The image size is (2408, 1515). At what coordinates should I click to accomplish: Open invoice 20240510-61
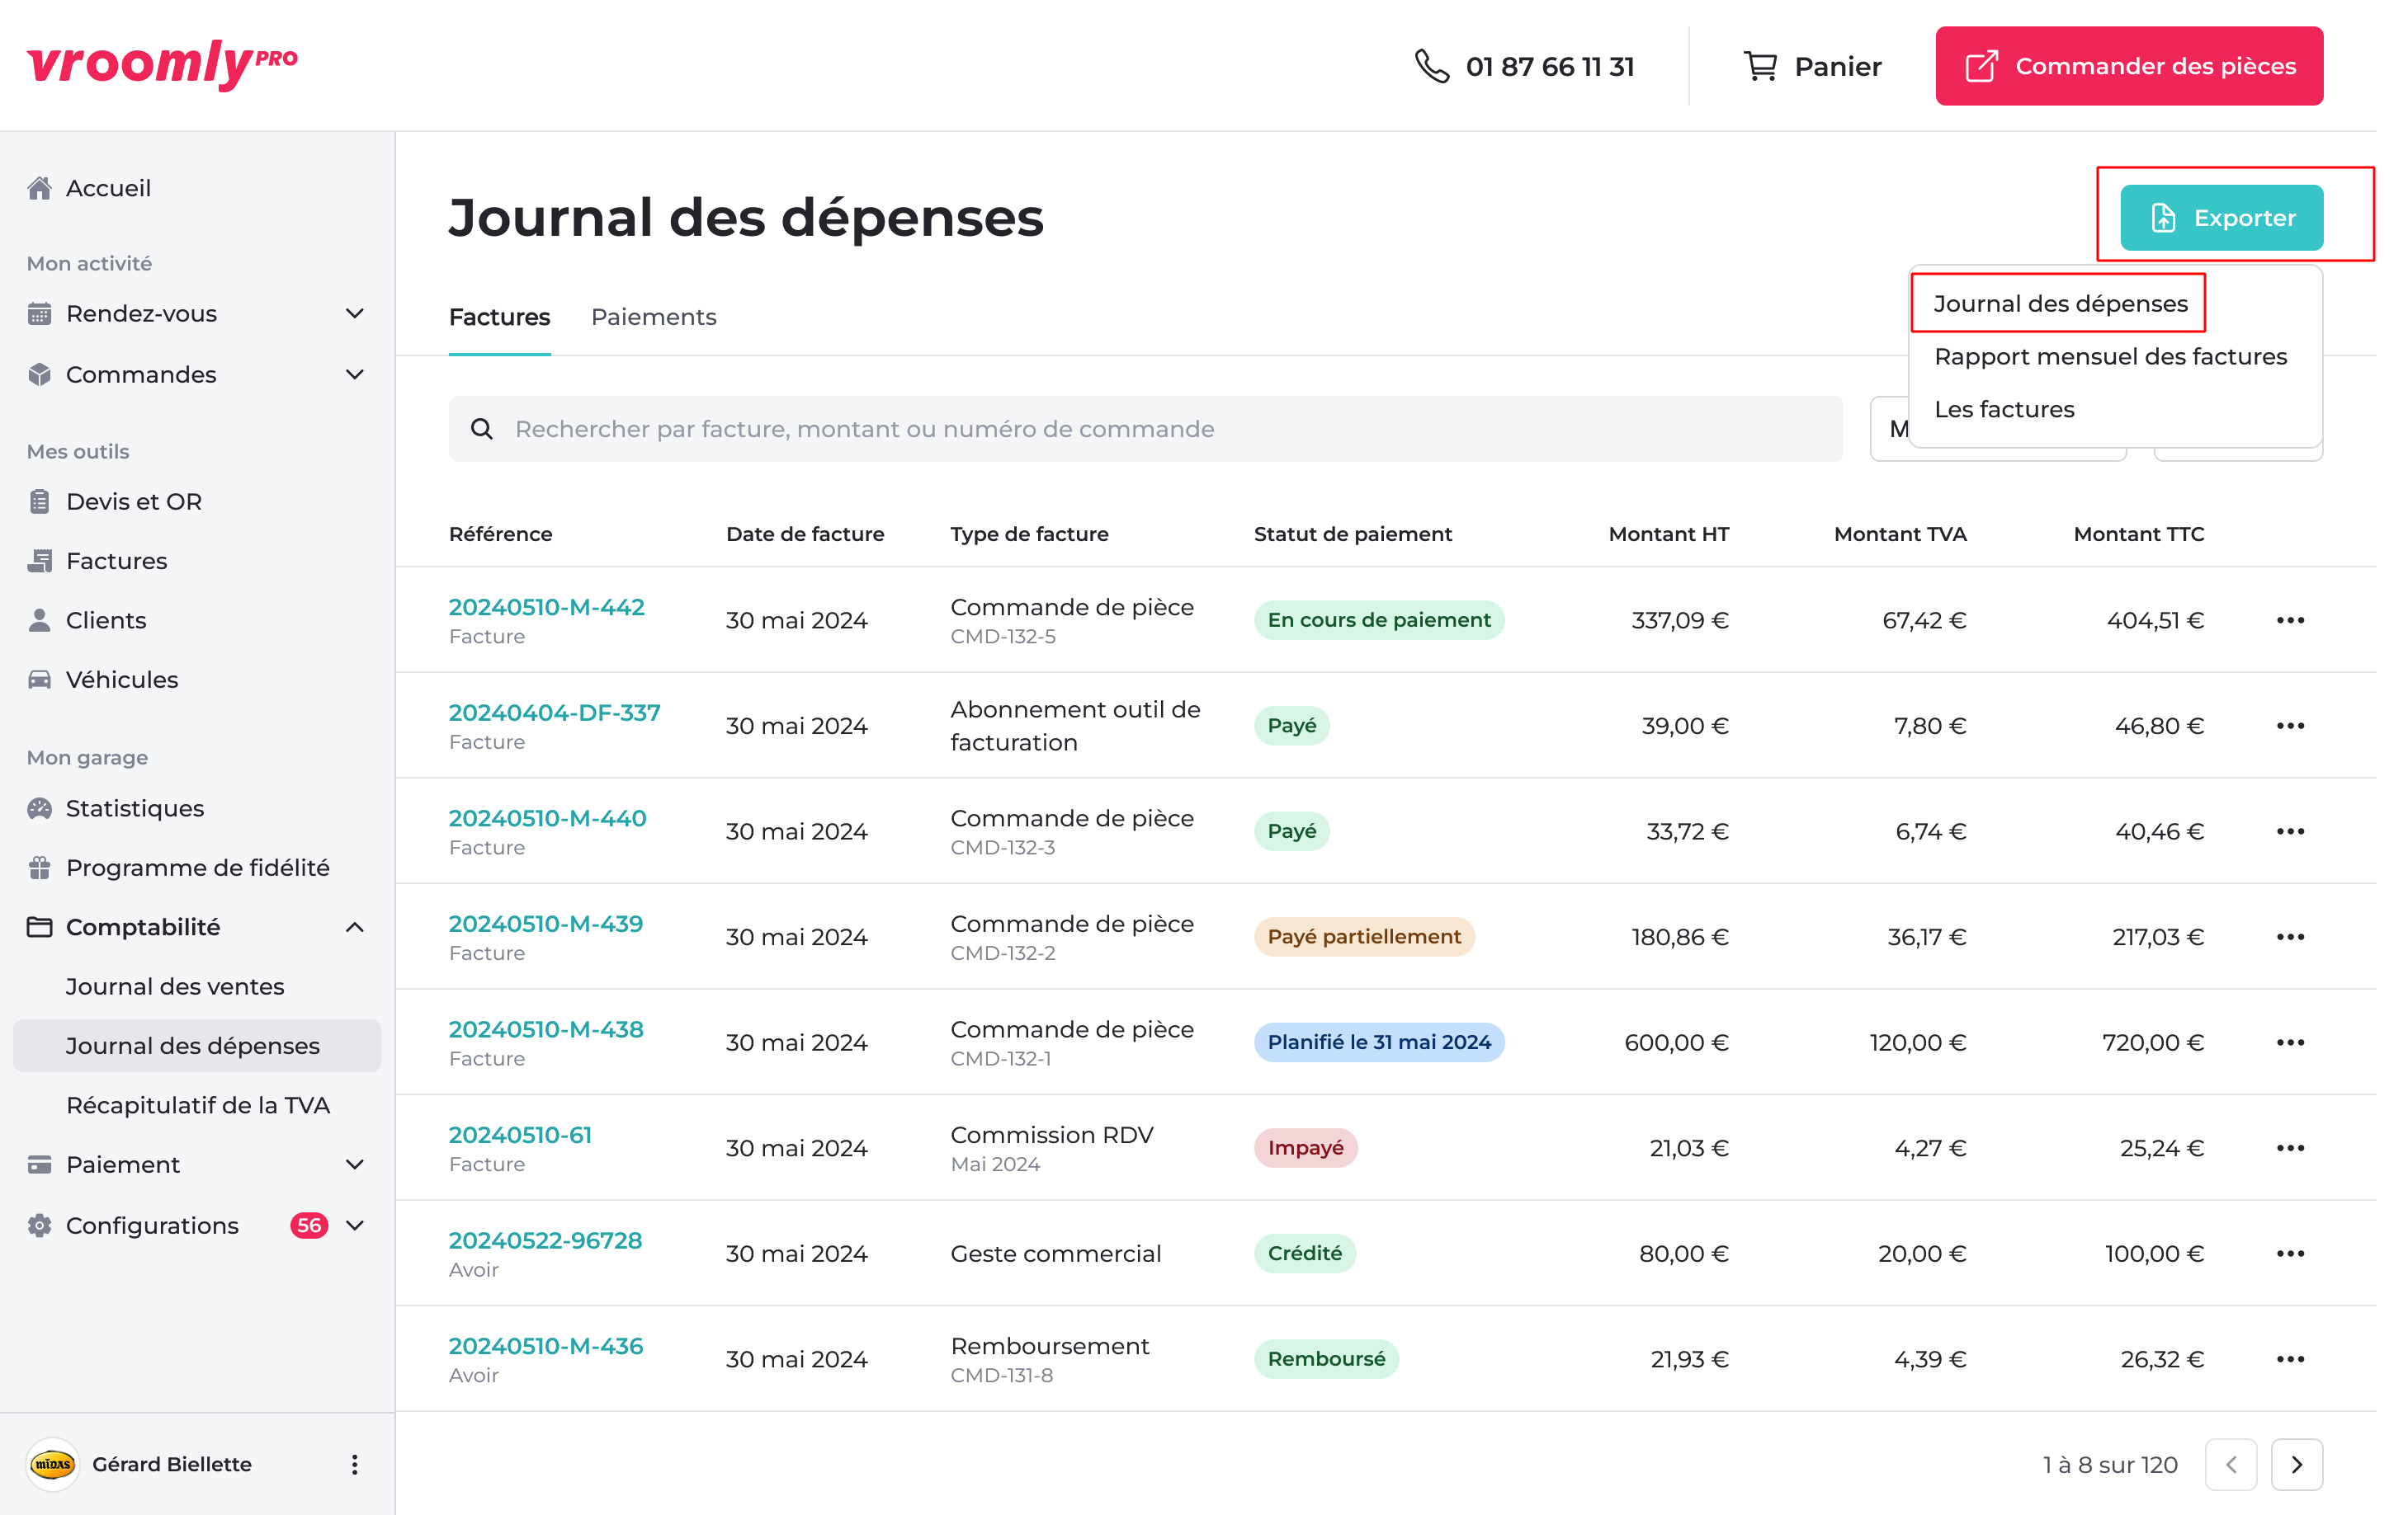(520, 1134)
